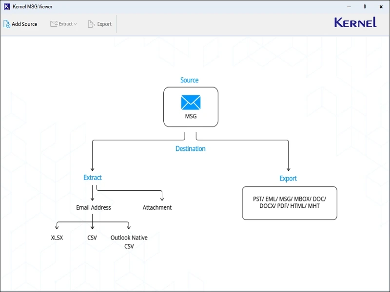The width and height of the screenshot is (390, 292).
Task: Click the Export toolbar button
Action: [100, 23]
